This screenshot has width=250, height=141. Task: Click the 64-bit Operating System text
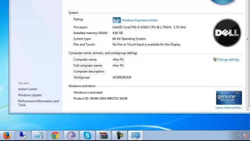pos(129,39)
